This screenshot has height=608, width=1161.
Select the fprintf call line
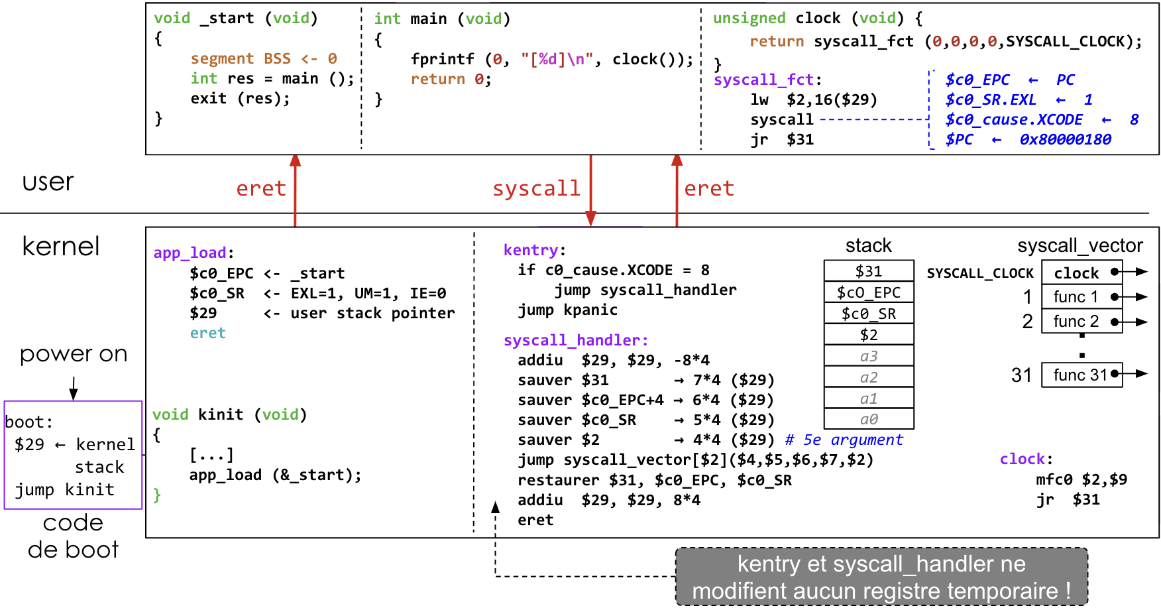(552, 60)
